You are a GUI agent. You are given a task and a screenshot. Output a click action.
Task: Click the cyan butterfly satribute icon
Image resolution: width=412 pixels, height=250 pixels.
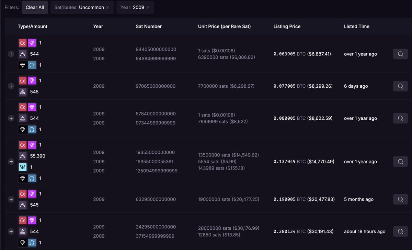[23, 167]
